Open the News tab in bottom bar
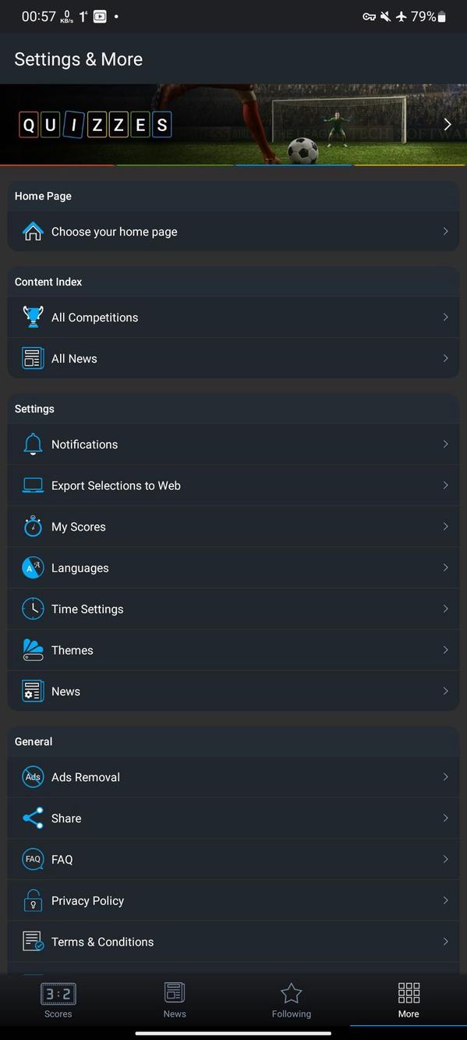The height and width of the screenshot is (1040, 467). 175,1001
